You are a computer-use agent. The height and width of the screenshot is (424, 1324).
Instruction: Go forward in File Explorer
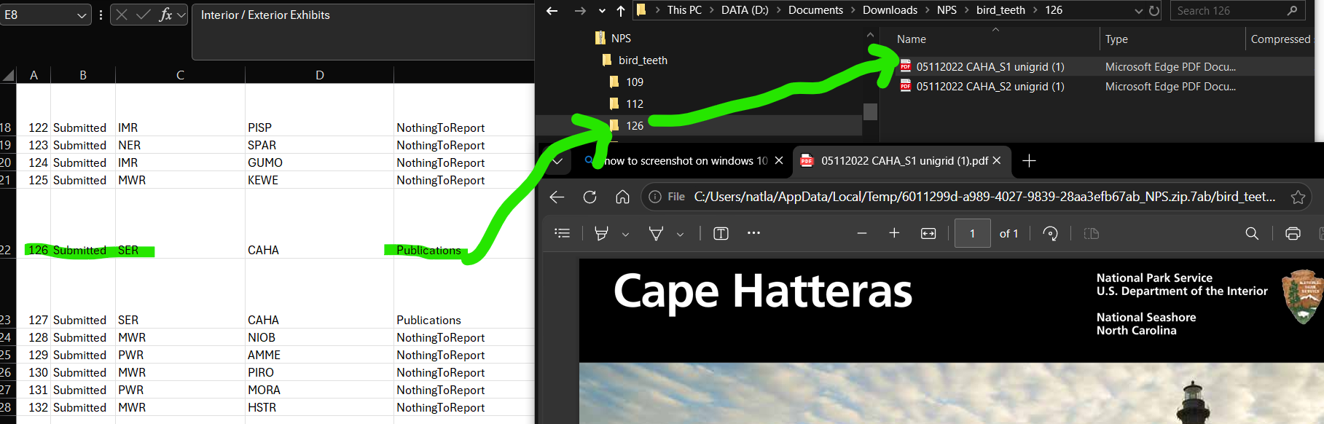point(580,10)
